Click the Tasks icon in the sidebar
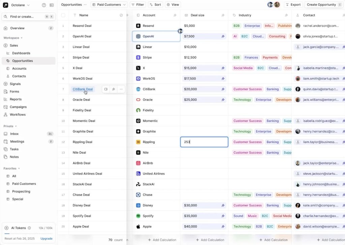 click(6, 149)
